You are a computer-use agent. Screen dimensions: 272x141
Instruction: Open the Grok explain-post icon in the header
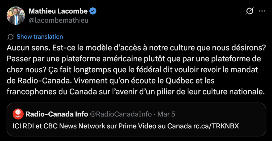click(x=250, y=11)
